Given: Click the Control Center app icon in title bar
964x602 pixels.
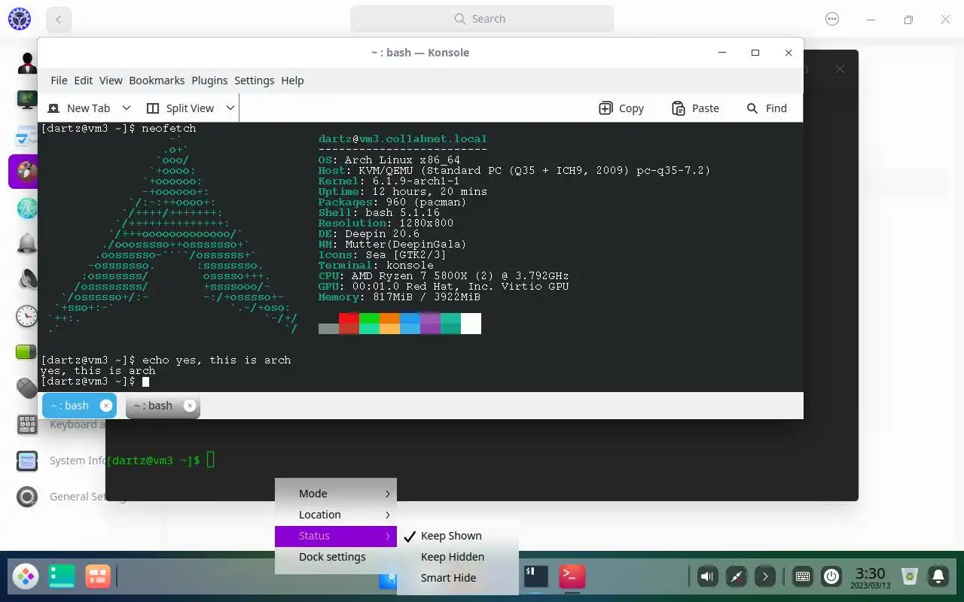Looking at the screenshot, I should pos(20,19).
